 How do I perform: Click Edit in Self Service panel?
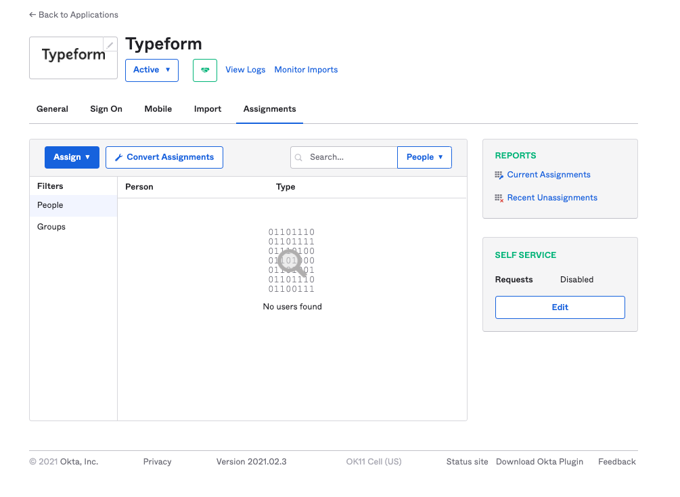click(x=560, y=307)
